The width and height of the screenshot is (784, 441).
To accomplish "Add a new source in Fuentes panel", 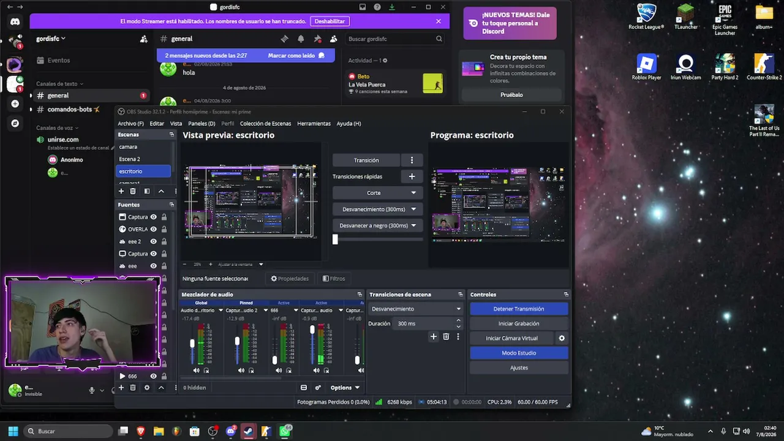I will [121, 388].
